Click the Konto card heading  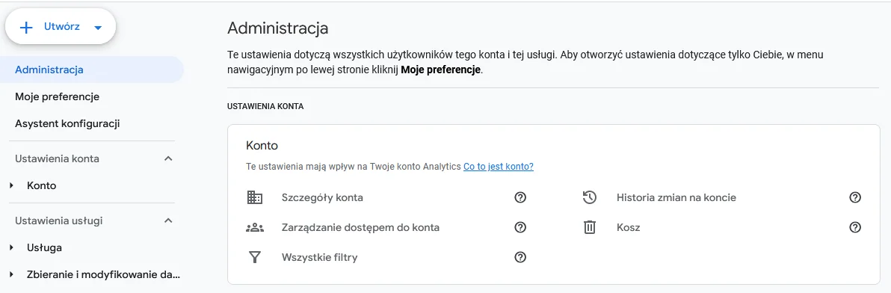262,145
